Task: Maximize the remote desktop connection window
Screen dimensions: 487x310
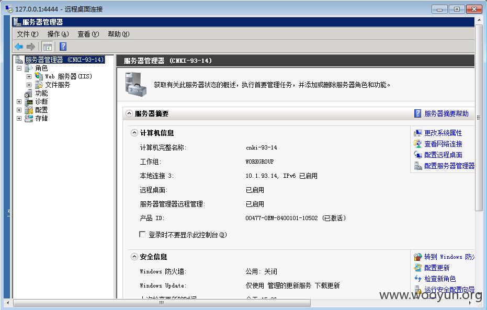Action: click(x=457, y=9)
